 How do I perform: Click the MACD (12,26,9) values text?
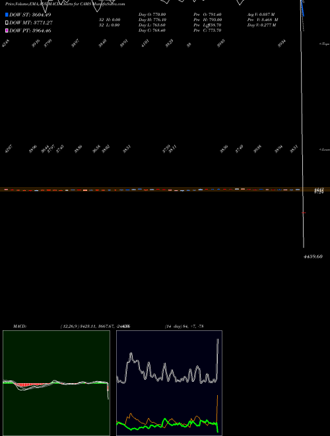(96, 326)
